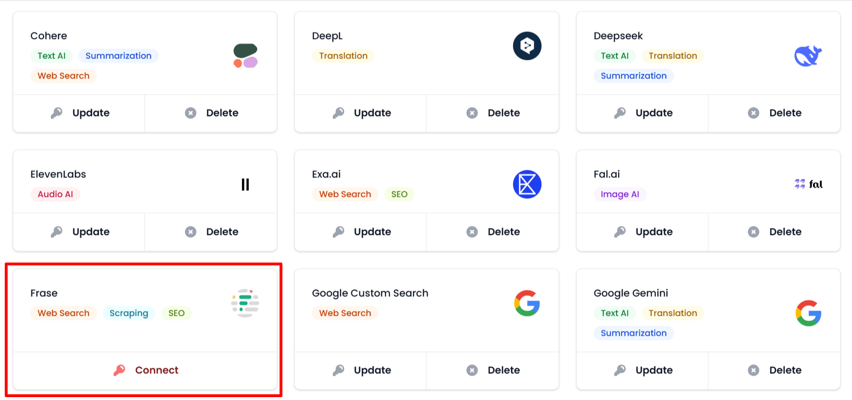Delete the Google Gemini integration
Screen dimensions: 852x400
coord(775,370)
